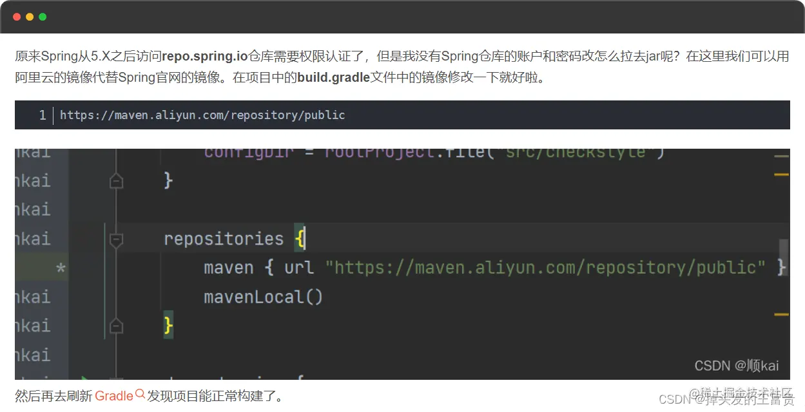The height and width of the screenshot is (412, 805).
Task: Click the bold text 'repo.spring.io'
Action: coord(205,57)
